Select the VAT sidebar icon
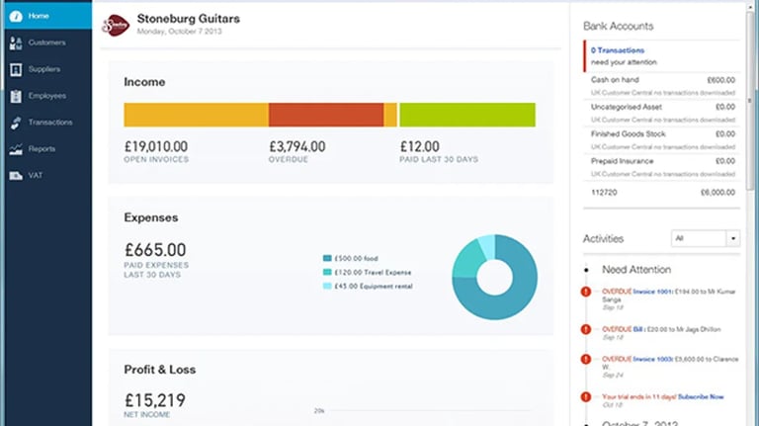This screenshot has width=759, height=426. point(16,176)
